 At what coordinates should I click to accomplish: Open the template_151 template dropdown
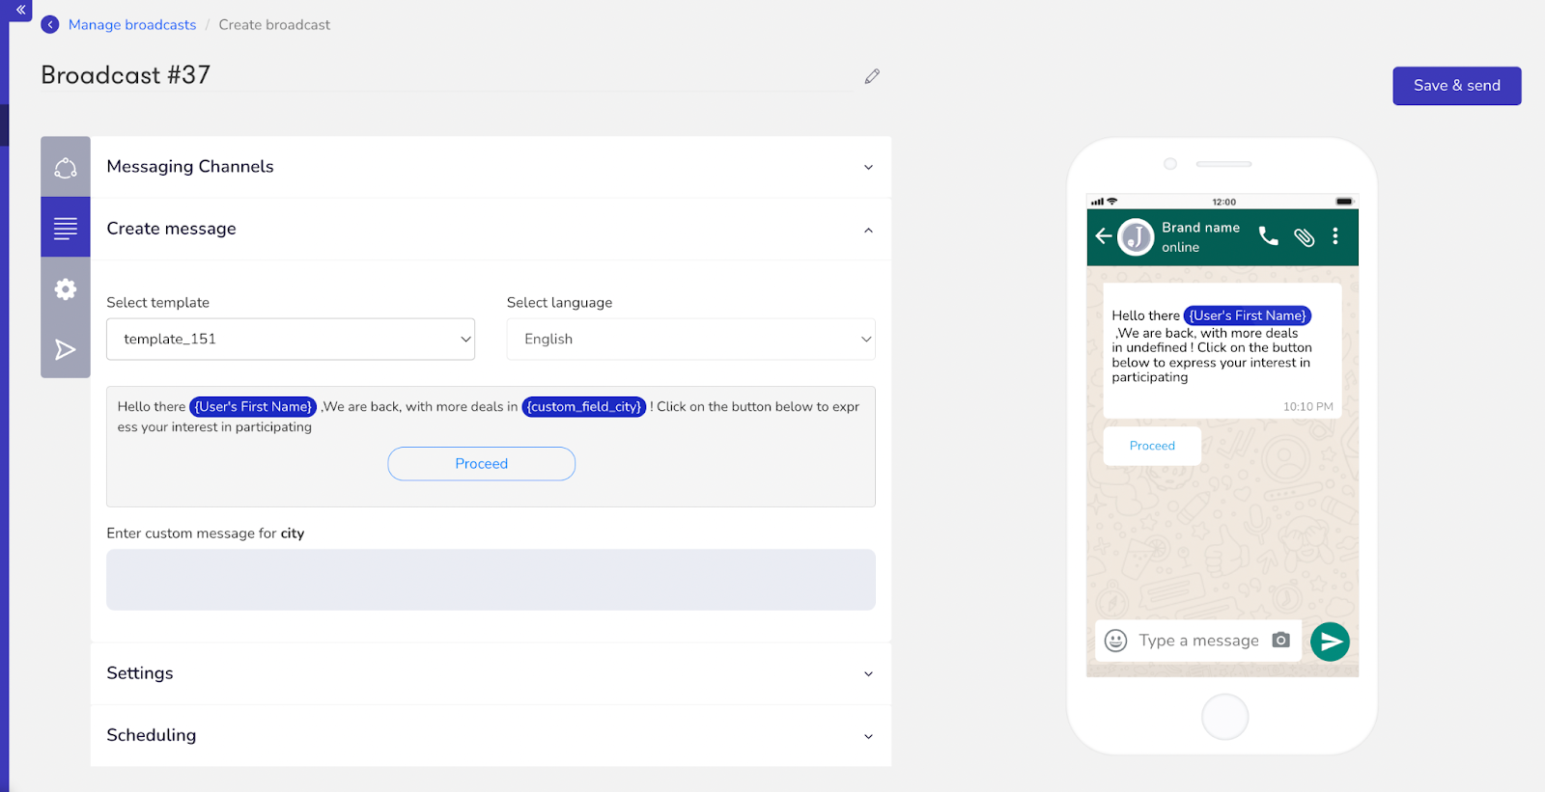pyautogui.click(x=291, y=339)
